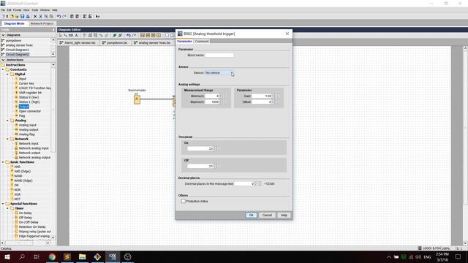Collapse the Instructions section header

pyautogui.click(x=3, y=60)
